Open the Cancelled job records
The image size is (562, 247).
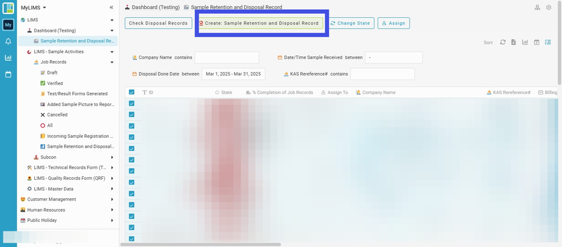(x=57, y=115)
